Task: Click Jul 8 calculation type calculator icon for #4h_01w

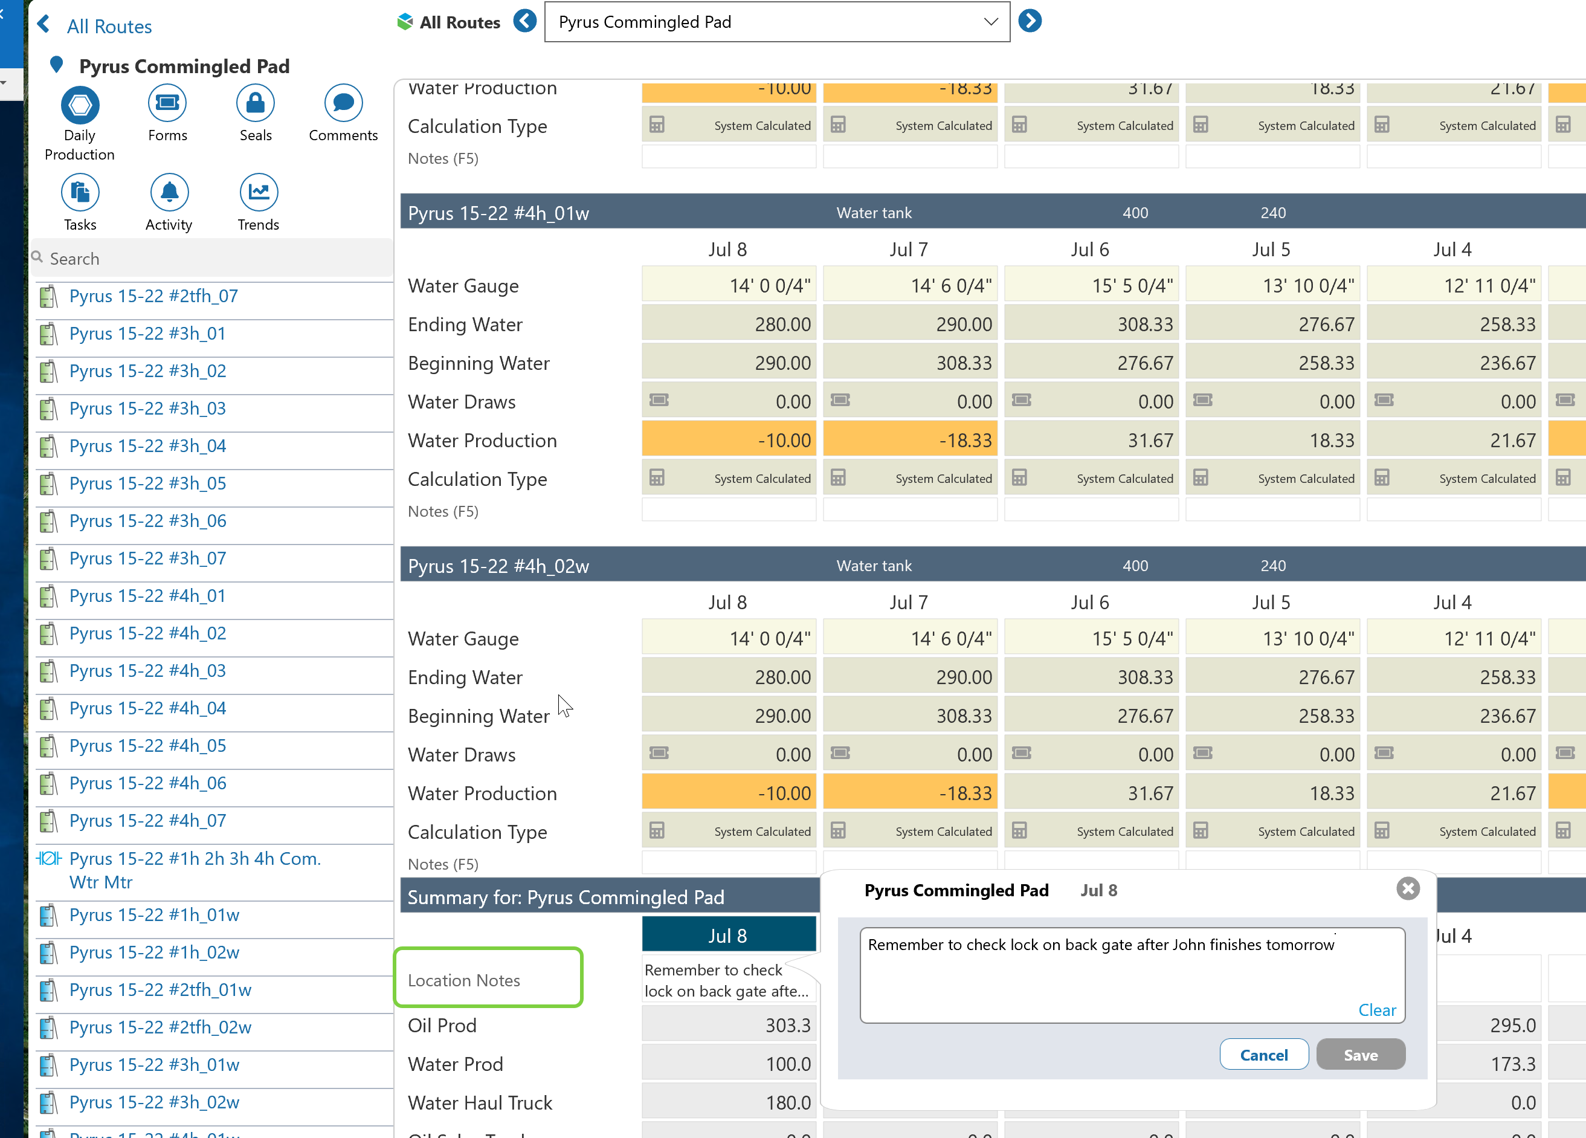Action: [x=657, y=477]
